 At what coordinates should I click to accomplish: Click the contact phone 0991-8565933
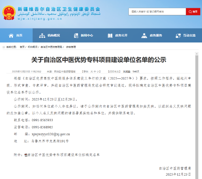point(42,120)
